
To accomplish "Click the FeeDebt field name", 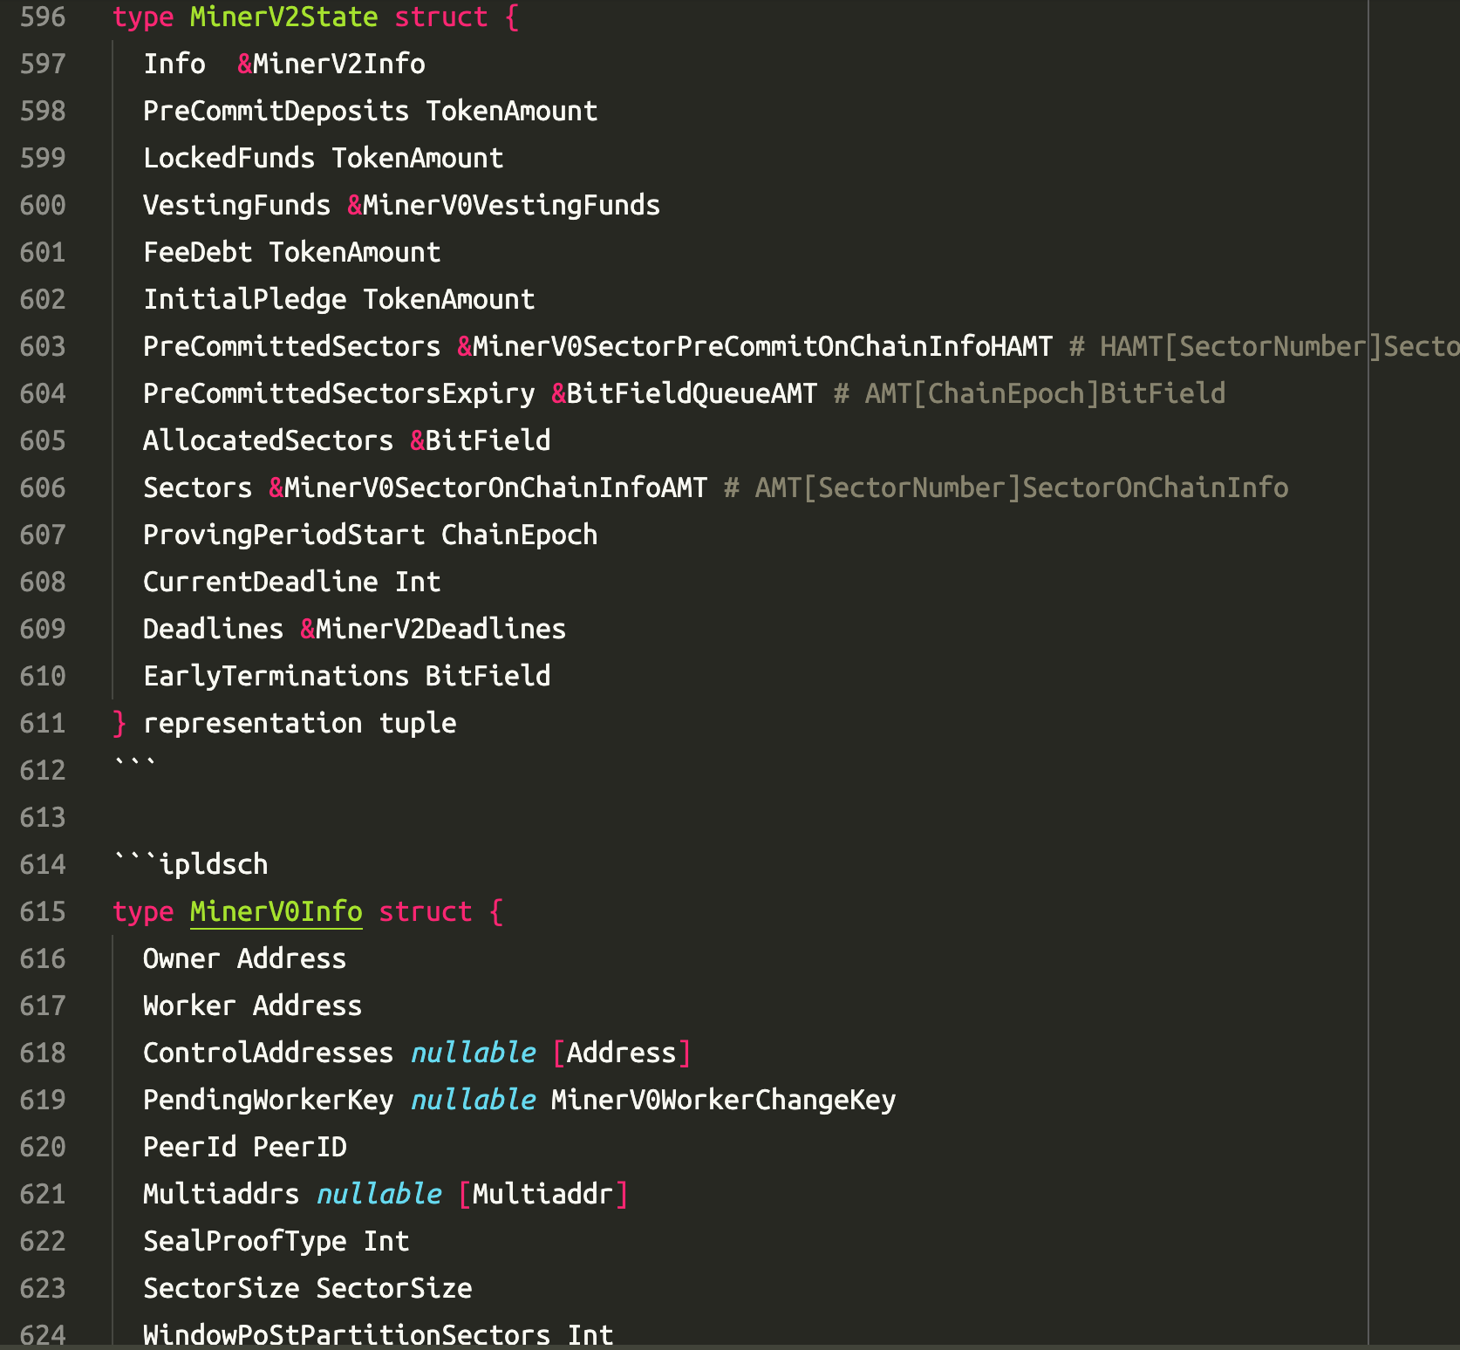I will pos(198,252).
